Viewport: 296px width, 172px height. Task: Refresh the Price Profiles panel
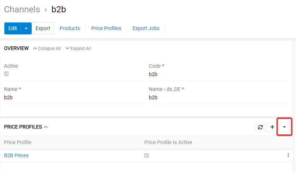[260, 127]
